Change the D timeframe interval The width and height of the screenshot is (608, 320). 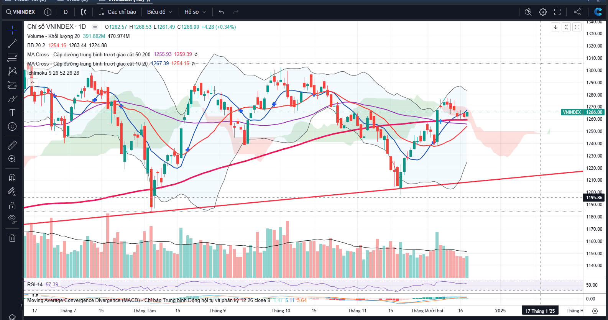pyautogui.click(x=66, y=12)
